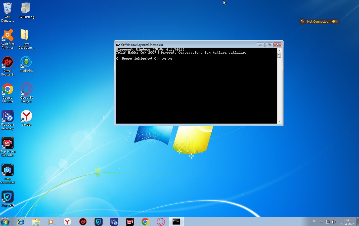359x226 pixels.
Task: Open Driver Booster from the taskbar
Action: click(x=83, y=222)
